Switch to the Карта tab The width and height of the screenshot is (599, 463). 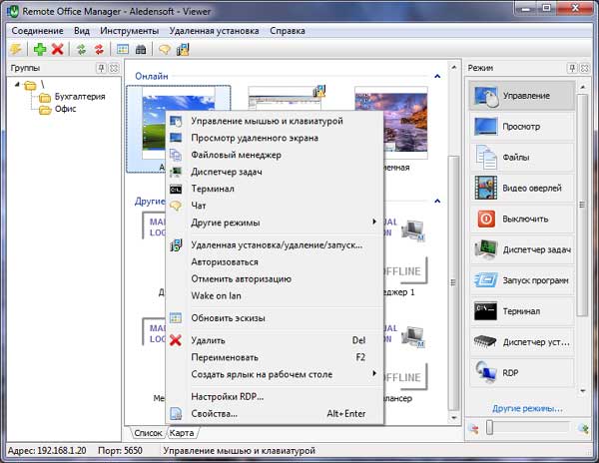click(x=182, y=433)
